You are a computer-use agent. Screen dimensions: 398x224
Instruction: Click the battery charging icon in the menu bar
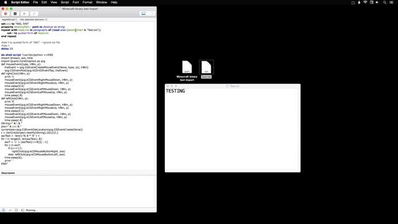tap(359, 2)
